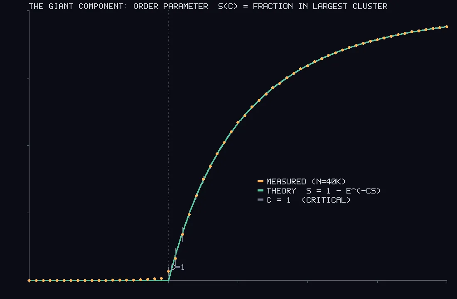Click the 'C=1' annotation near the curve
This screenshot has width=457, height=299.
point(177,267)
